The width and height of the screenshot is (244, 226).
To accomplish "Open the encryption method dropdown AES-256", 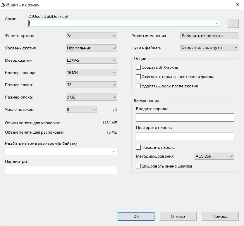I will tap(214, 156).
